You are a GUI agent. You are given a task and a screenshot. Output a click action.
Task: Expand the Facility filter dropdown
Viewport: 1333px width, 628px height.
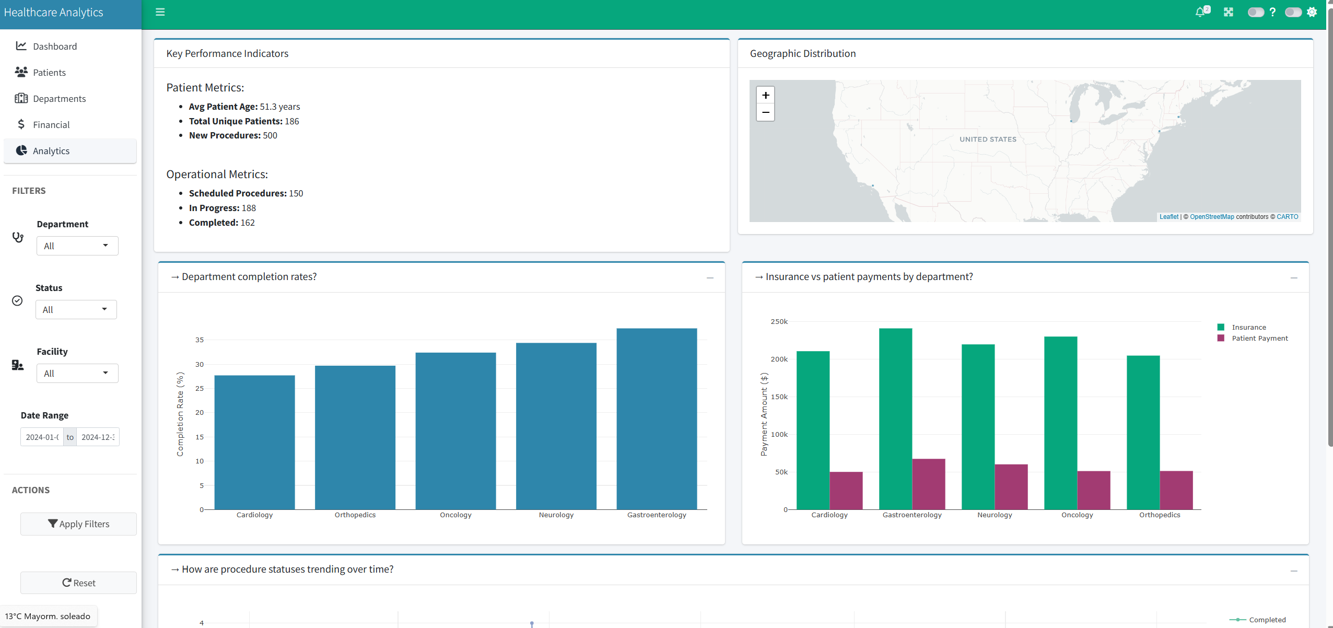77,374
